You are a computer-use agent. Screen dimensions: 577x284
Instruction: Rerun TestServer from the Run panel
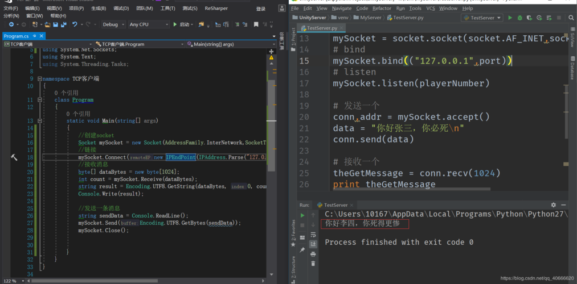[302, 215]
